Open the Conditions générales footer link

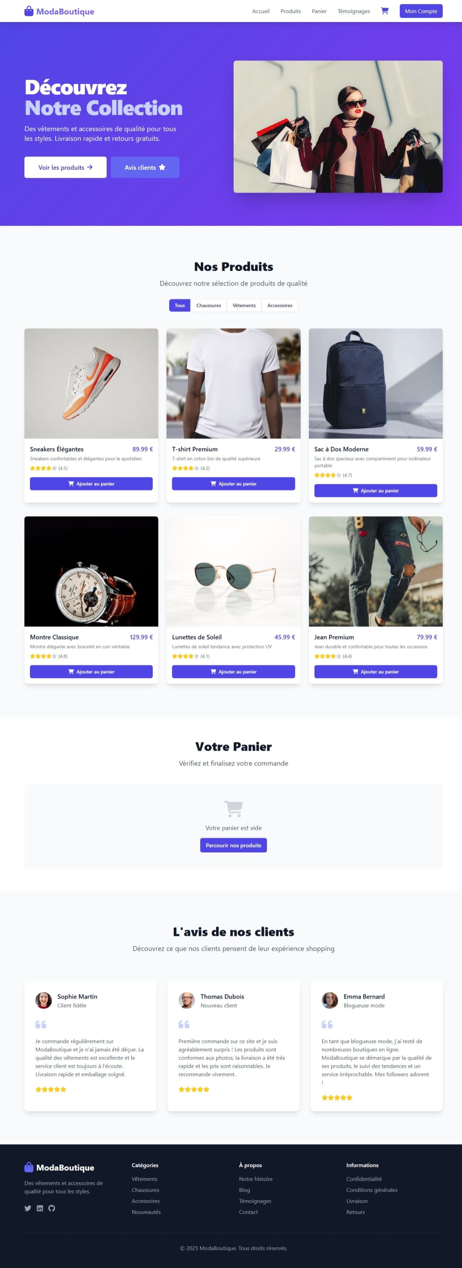(x=371, y=1190)
